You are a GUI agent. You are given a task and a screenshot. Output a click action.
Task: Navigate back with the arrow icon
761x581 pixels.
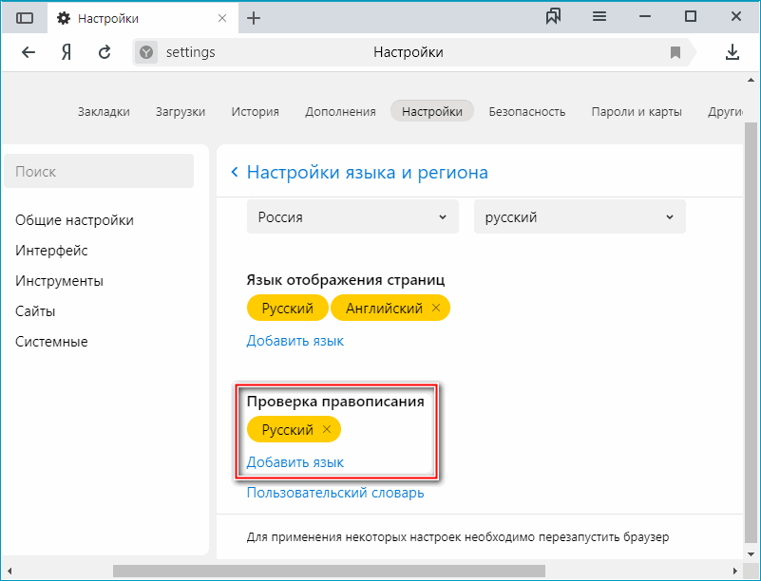(30, 52)
